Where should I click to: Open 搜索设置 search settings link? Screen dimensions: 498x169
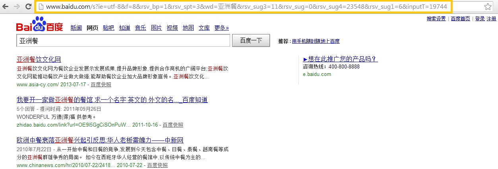coord(436,19)
